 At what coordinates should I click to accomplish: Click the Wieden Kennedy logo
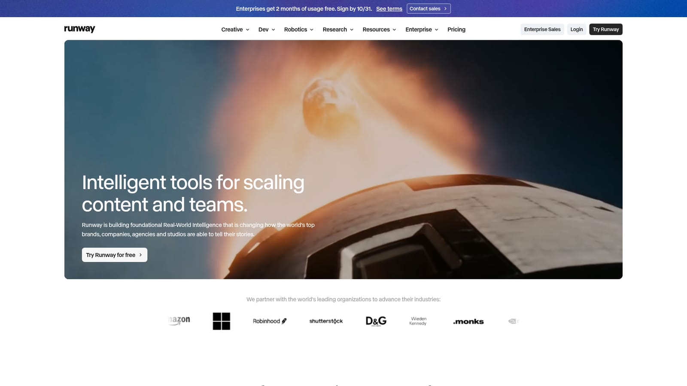coord(418,321)
